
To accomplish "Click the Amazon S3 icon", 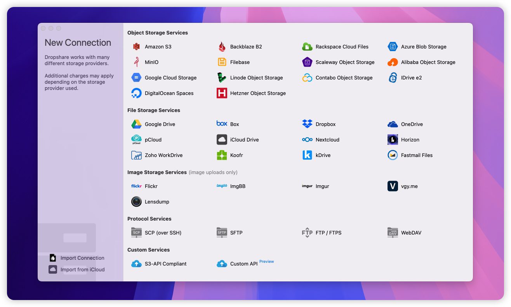I will click(136, 47).
